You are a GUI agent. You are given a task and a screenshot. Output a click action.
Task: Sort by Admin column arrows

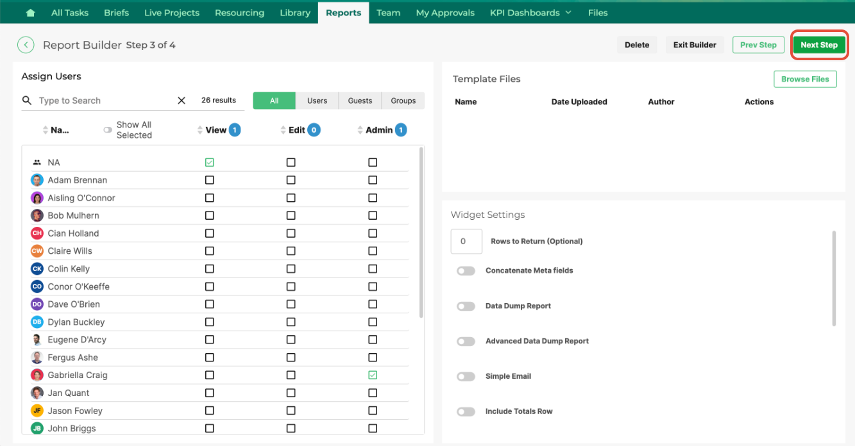pos(360,130)
